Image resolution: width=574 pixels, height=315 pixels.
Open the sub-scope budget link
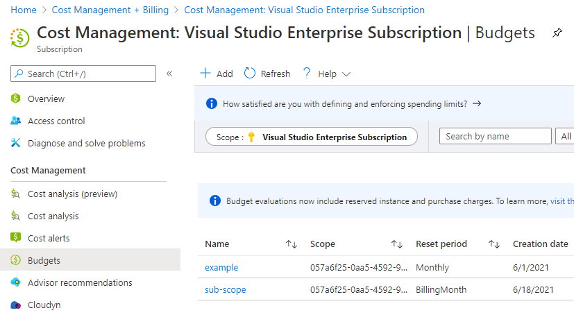(x=225, y=290)
